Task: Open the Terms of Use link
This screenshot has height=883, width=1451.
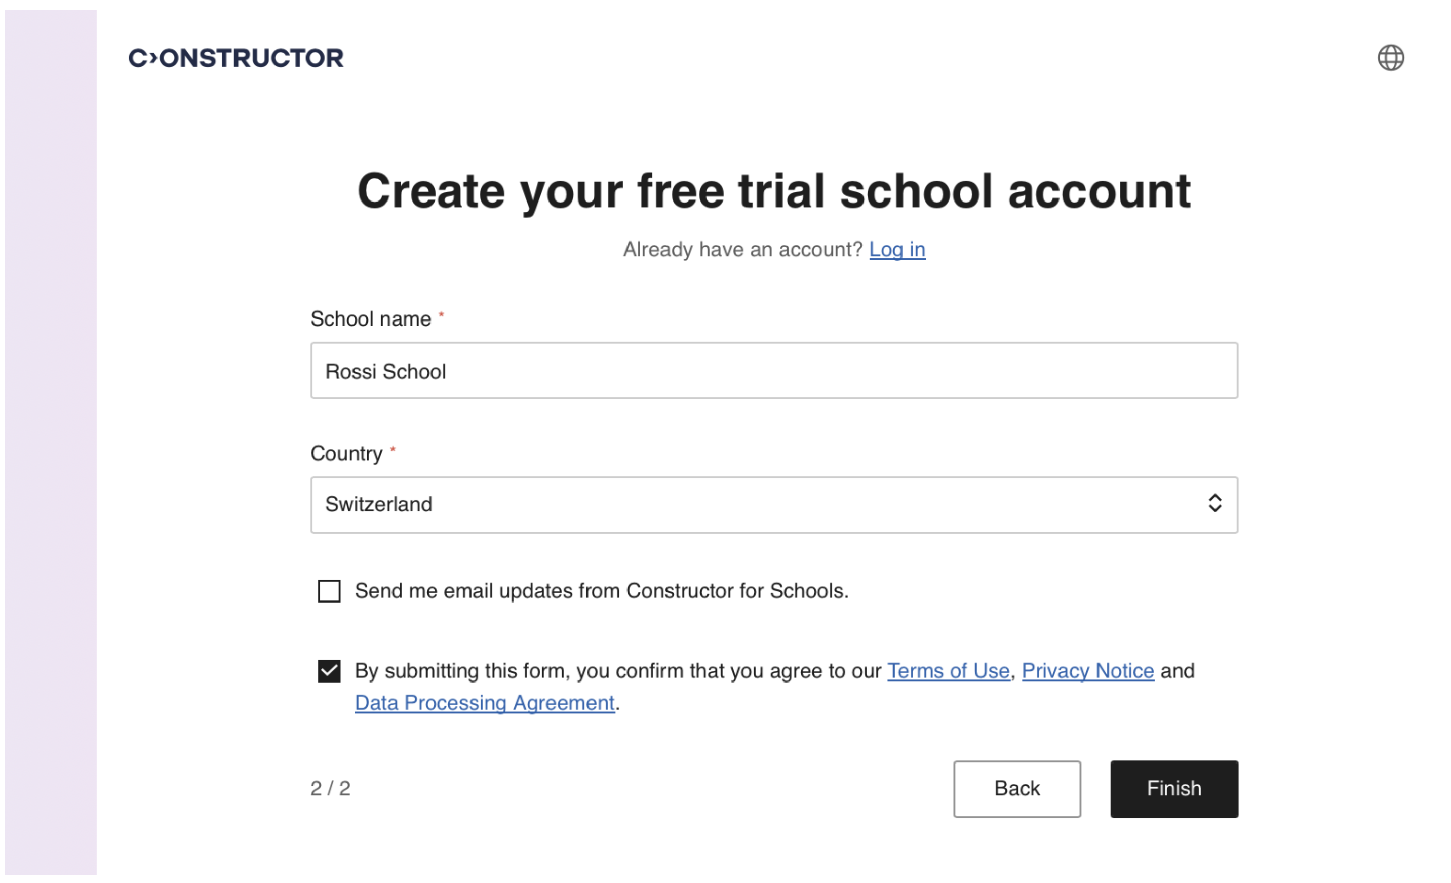Action: pos(948,671)
